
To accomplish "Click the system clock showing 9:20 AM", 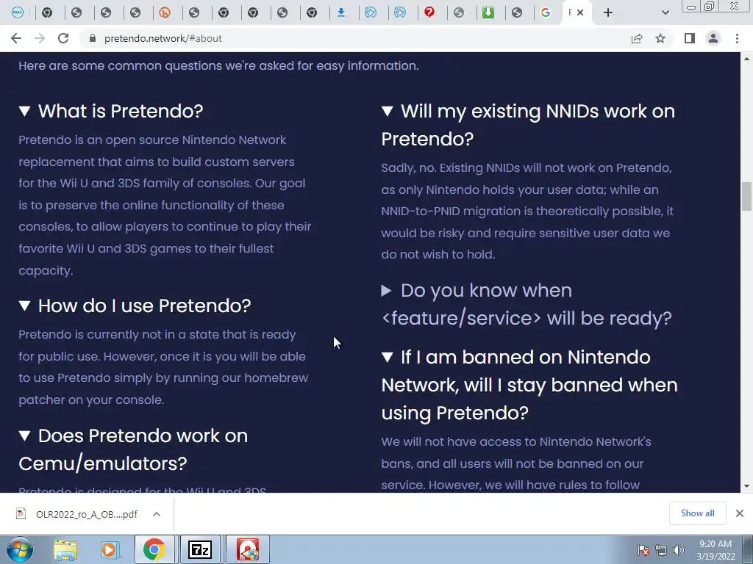I will click(715, 550).
